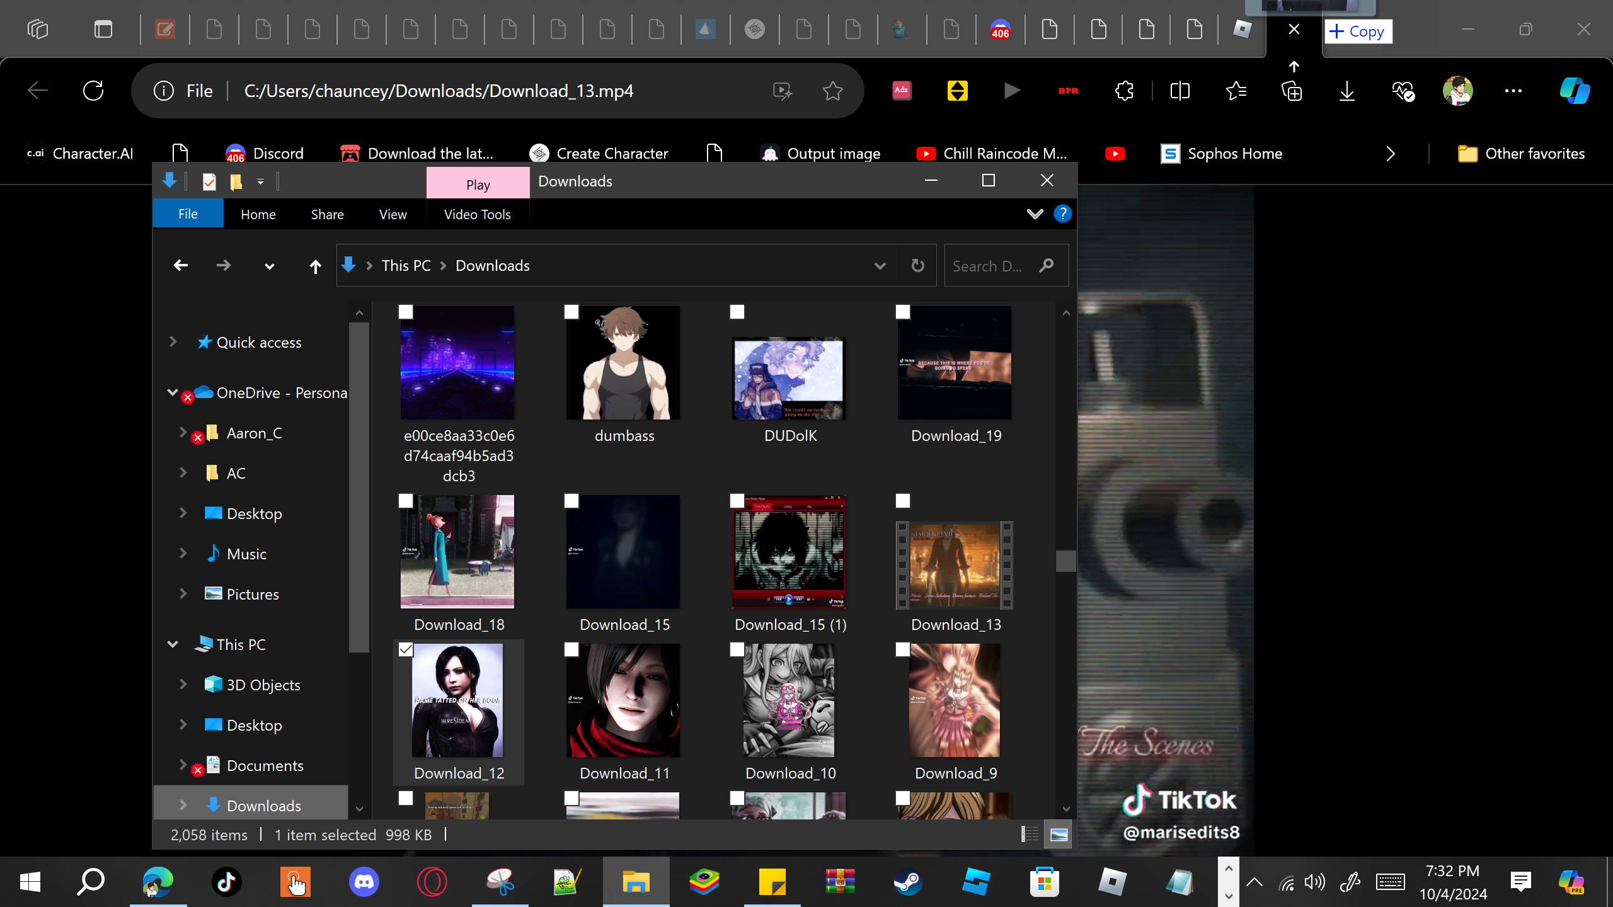Open Explorer File menu
Screen dimensions: 1613x907
click(x=188, y=214)
